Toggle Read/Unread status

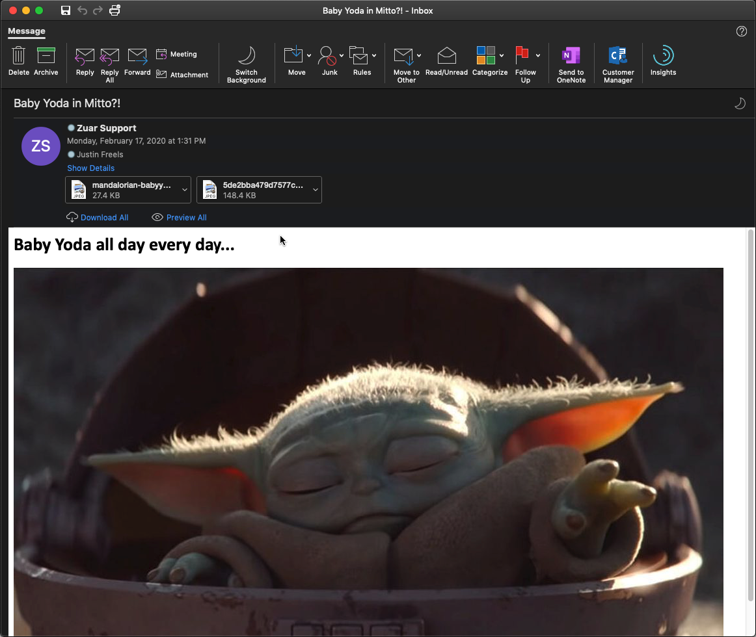tap(446, 61)
